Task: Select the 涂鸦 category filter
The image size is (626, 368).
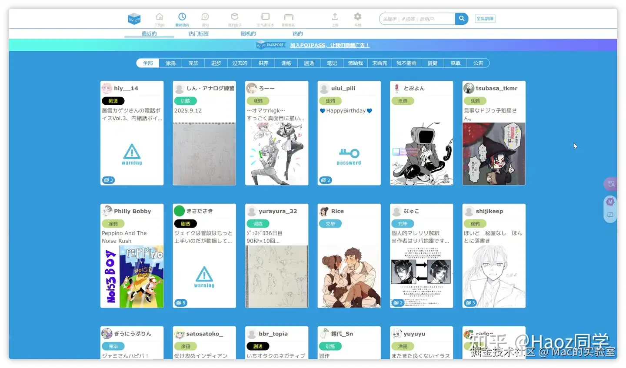Action: [x=170, y=63]
